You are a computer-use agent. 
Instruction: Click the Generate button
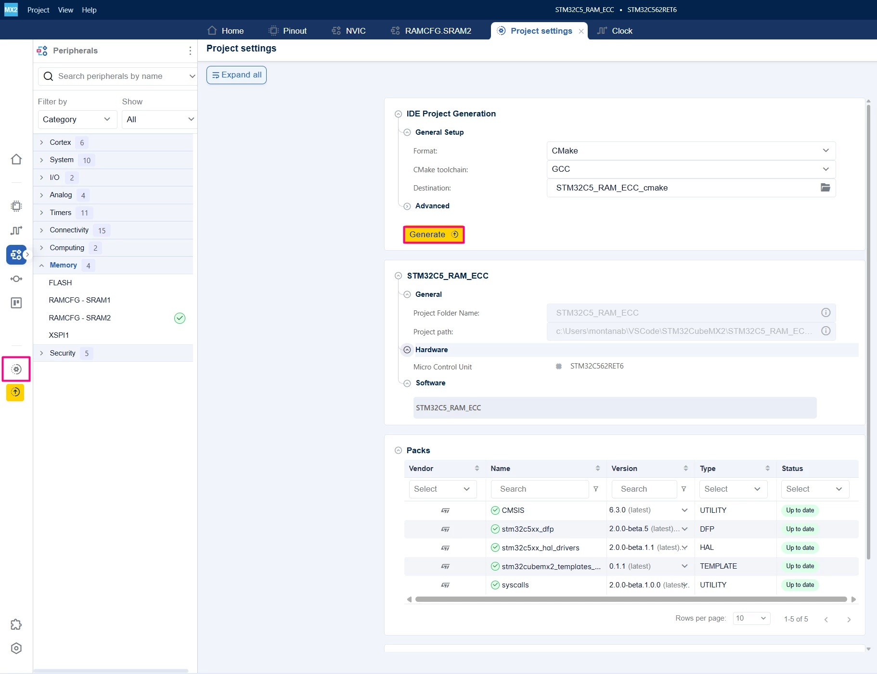434,235
